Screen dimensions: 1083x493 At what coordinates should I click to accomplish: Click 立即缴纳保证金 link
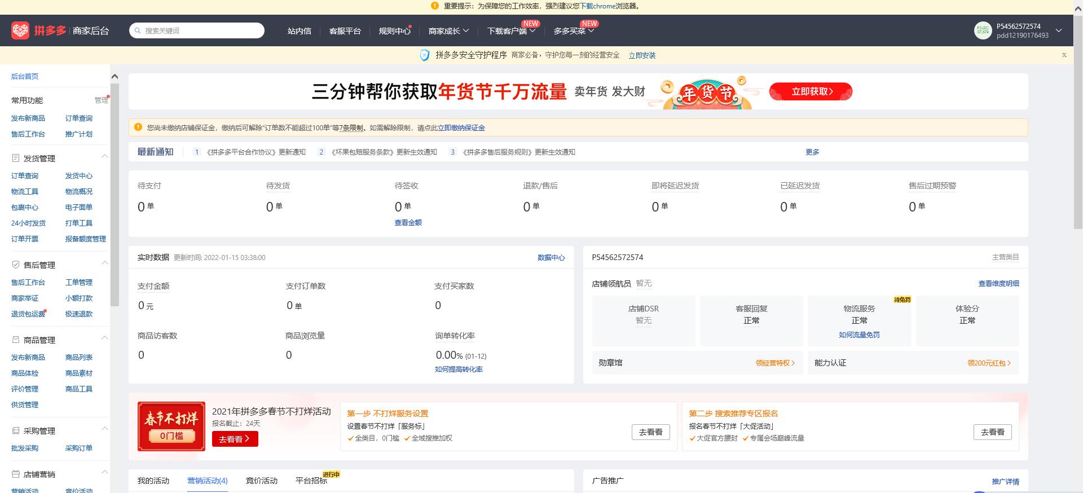[x=461, y=128]
